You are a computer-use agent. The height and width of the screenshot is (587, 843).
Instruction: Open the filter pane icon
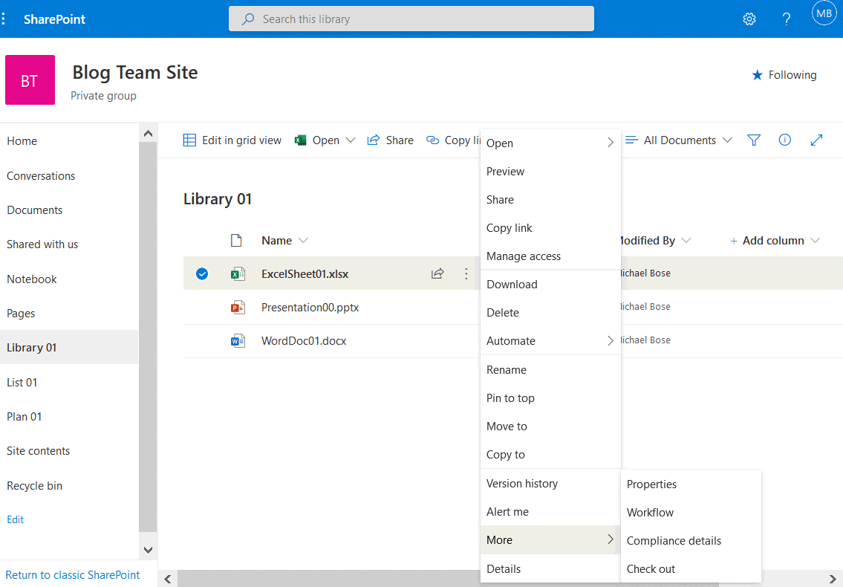click(x=754, y=140)
